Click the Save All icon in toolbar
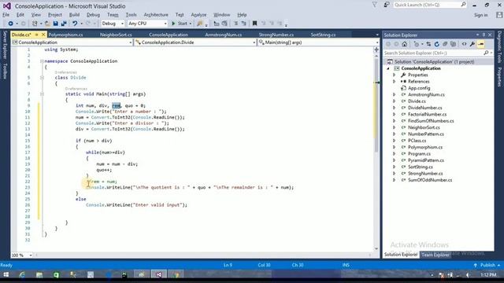Viewport: 504px width, 283px height. (64, 24)
